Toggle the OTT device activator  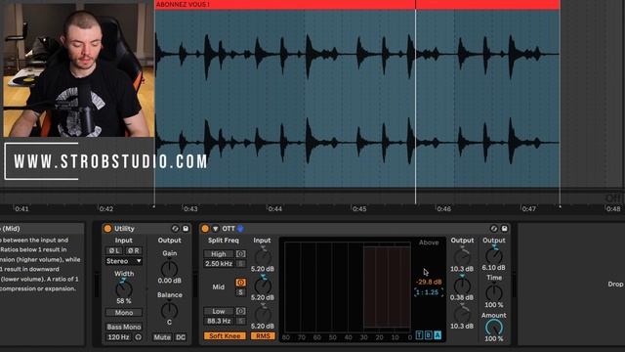(205, 229)
